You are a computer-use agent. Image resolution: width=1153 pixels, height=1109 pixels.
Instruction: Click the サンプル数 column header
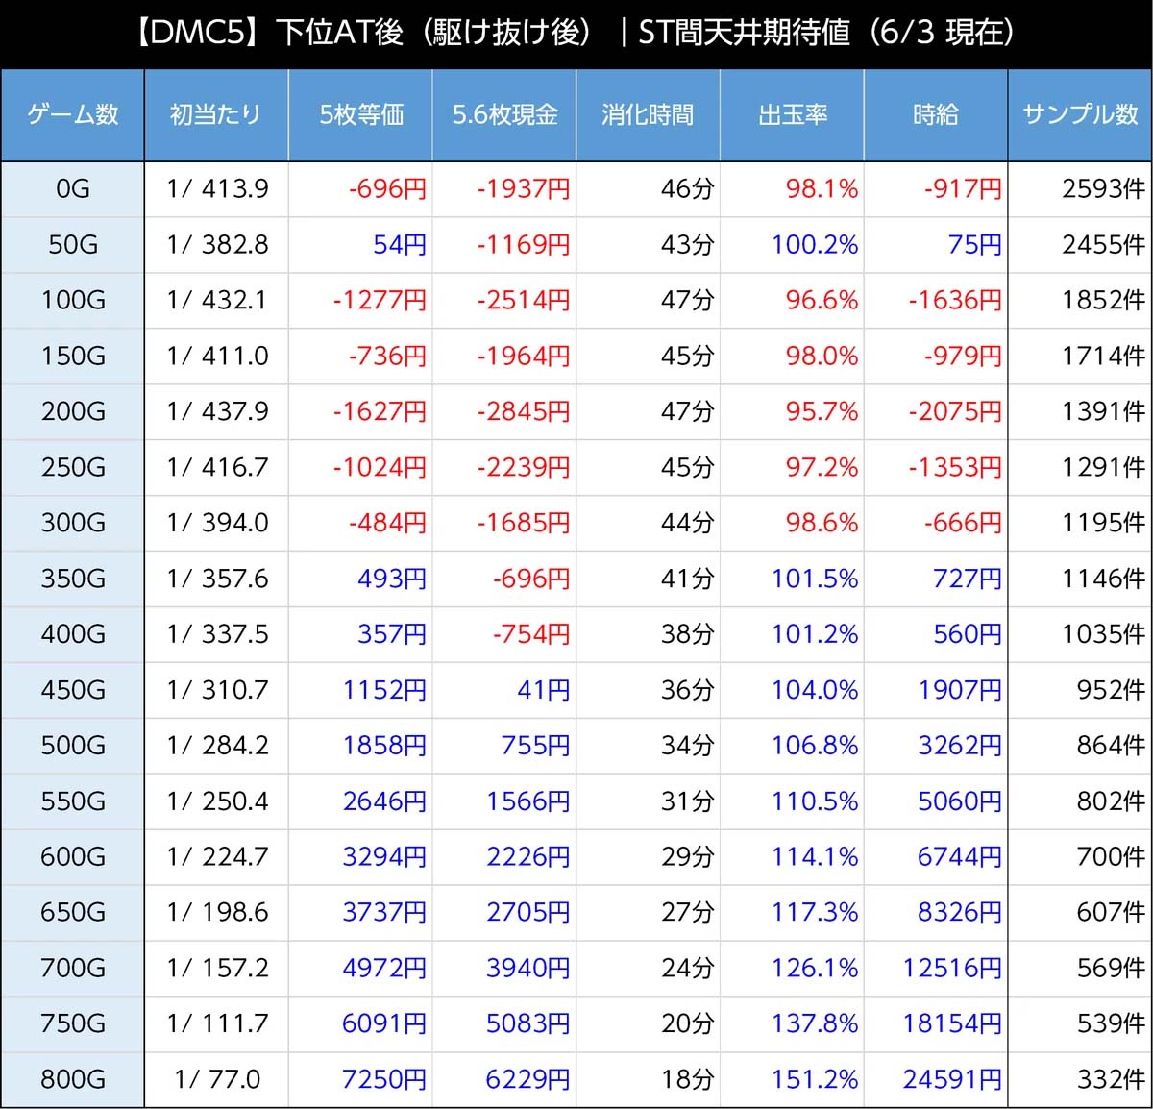click(1080, 115)
